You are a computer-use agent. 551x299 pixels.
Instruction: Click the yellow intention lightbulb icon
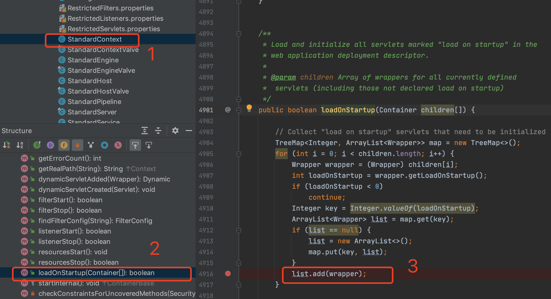point(249,108)
